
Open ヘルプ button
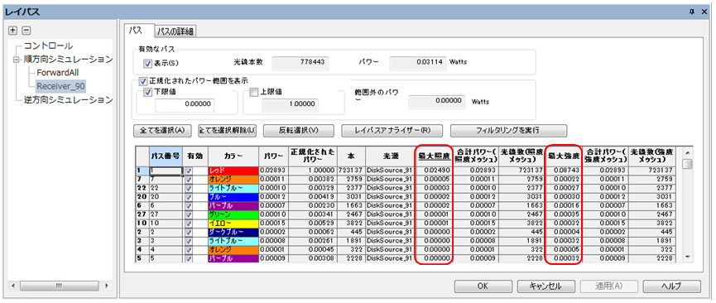tap(671, 286)
